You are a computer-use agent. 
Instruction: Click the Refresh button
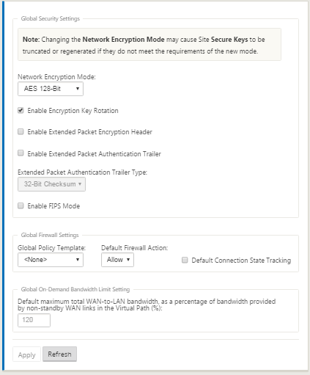(59, 354)
